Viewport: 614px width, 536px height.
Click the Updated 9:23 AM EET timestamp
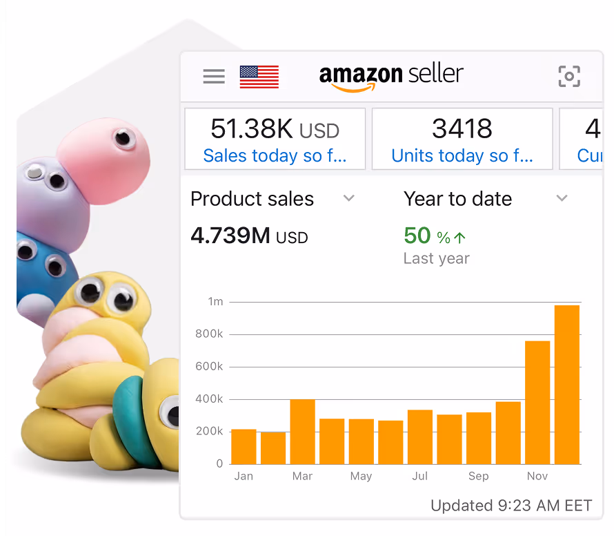click(511, 505)
